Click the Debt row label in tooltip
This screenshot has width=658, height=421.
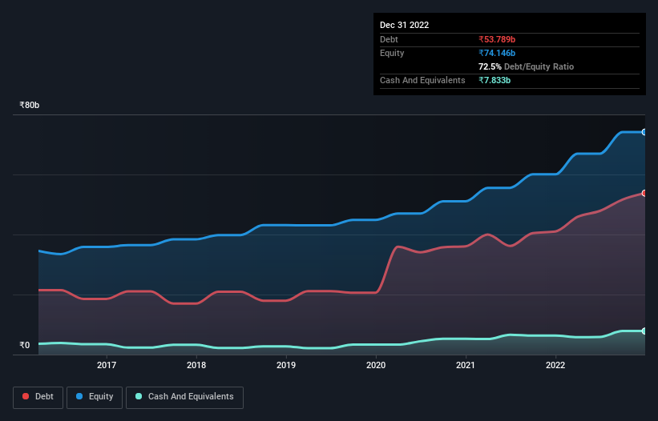pos(389,39)
